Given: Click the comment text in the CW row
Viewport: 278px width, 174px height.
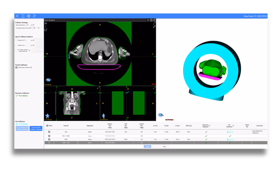Looking at the screenshot, I should click(257, 132).
